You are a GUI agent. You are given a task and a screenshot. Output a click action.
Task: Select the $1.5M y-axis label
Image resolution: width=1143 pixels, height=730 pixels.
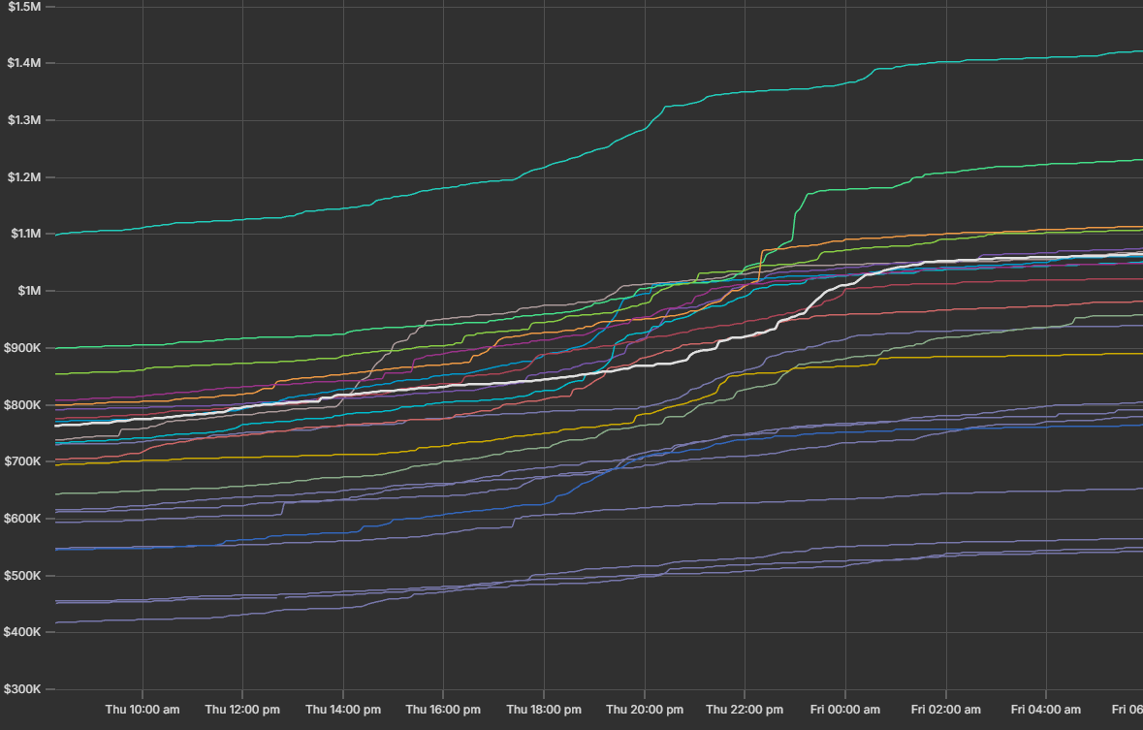tap(24, 7)
